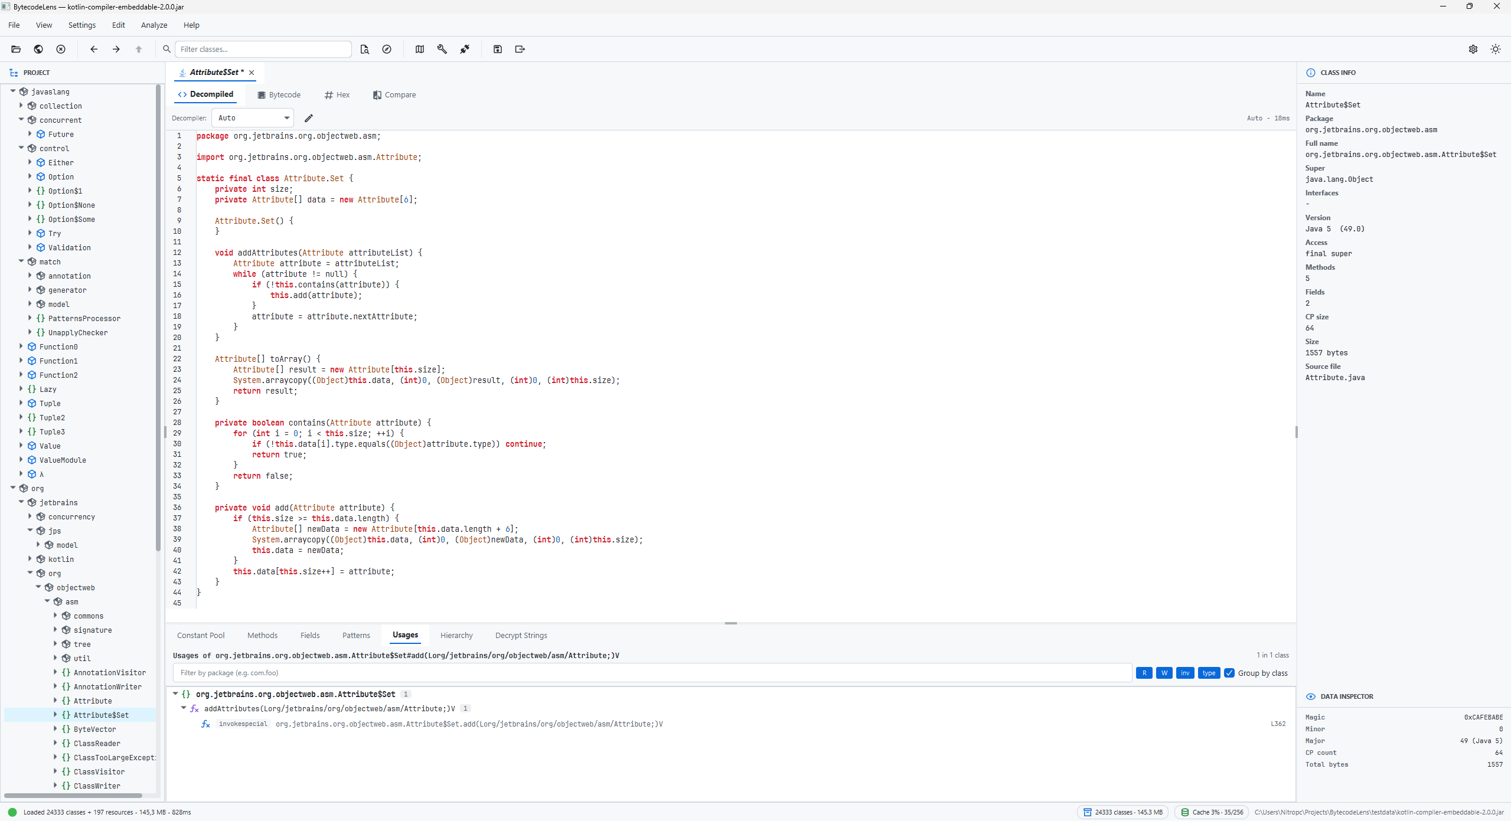Click the Filter classes search field
Screen dimensions: 1511x821
point(263,49)
